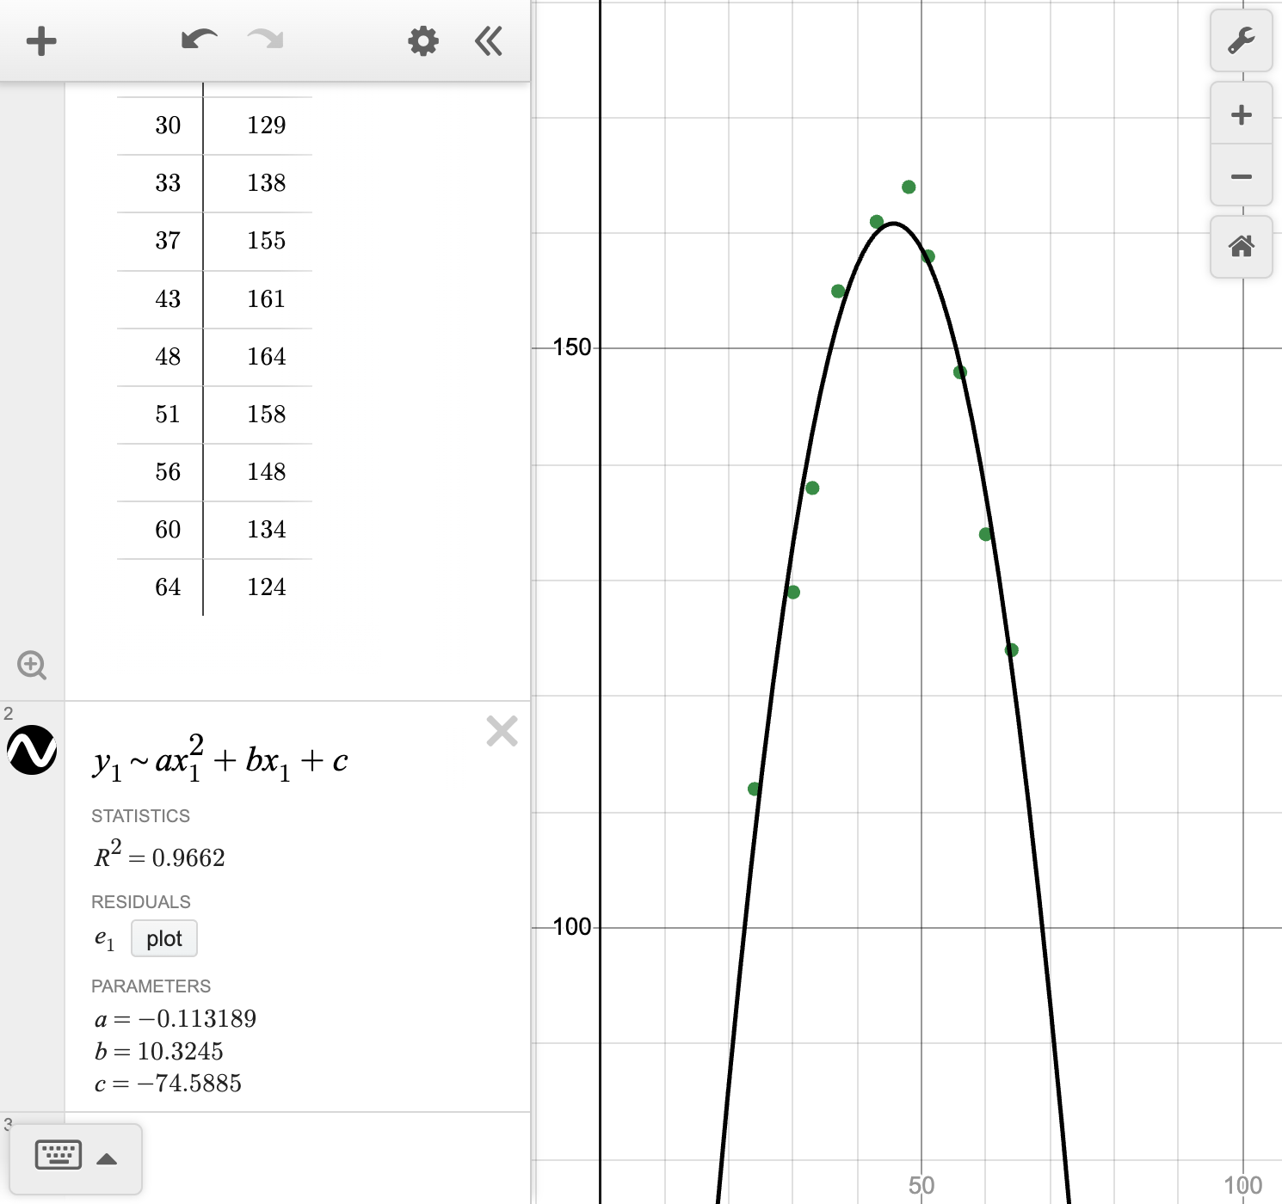Image resolution: width=1282 pixels, height=1204 pixels.
Task: Click the R squared statistic value
Action: pyautogui.click(x=157, y=856)
